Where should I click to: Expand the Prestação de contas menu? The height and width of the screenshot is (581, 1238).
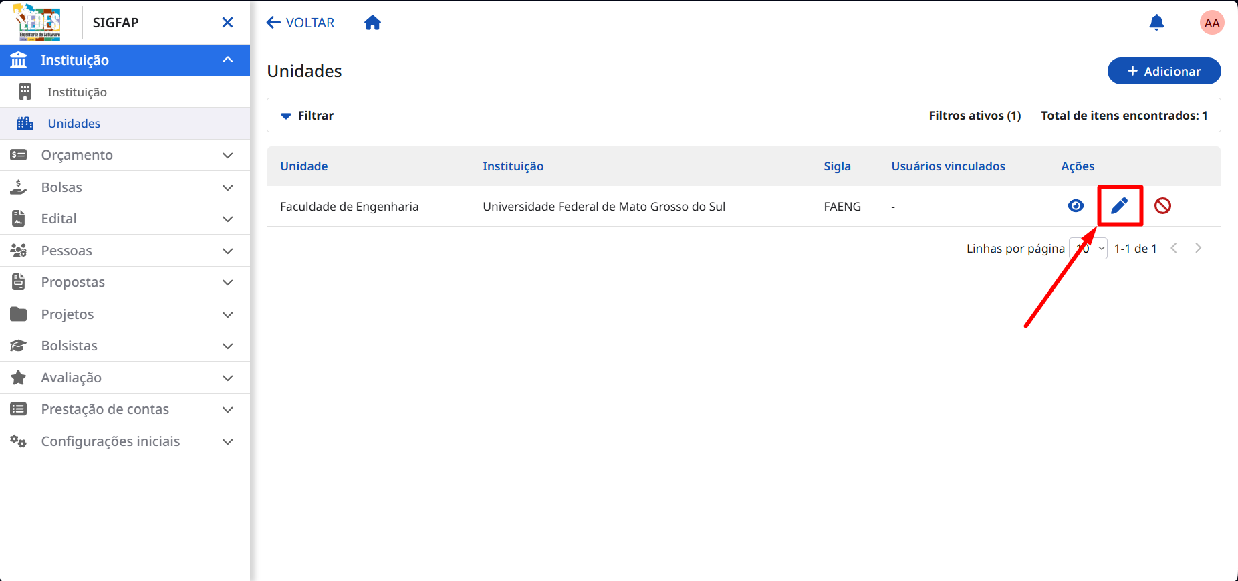(x=125, y=409)
